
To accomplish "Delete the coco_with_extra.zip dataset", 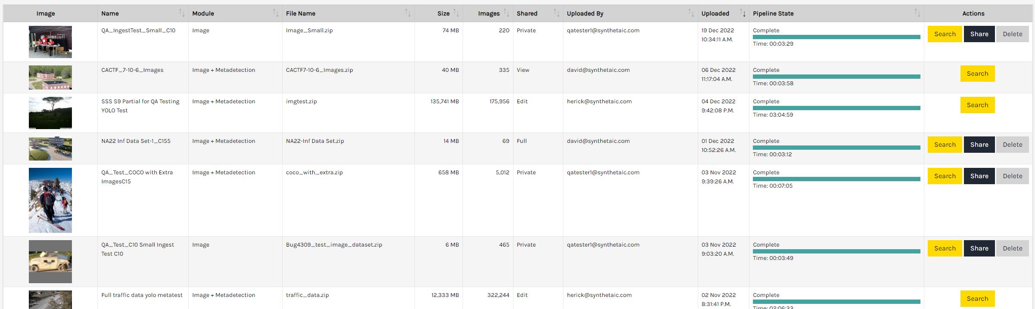I will 1012,176.
